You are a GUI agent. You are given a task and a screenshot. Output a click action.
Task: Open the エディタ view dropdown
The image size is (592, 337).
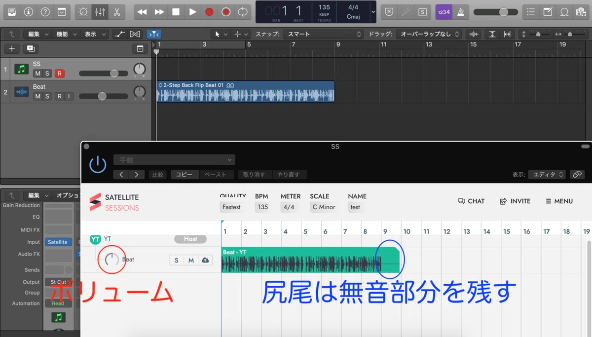[x=547, y=175]
